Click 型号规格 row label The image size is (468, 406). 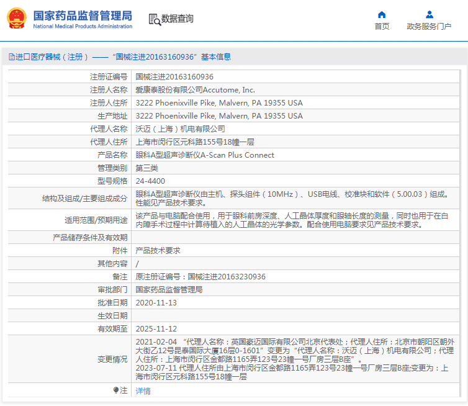point(112,181)
